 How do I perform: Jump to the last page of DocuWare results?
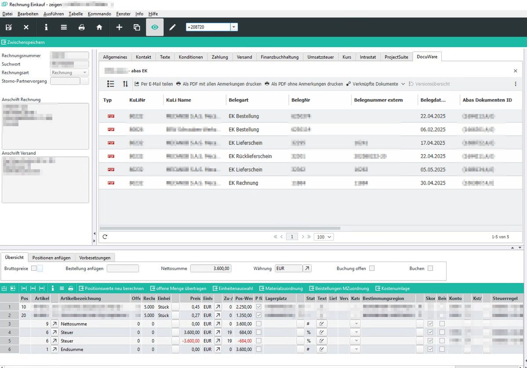(309, 237)
